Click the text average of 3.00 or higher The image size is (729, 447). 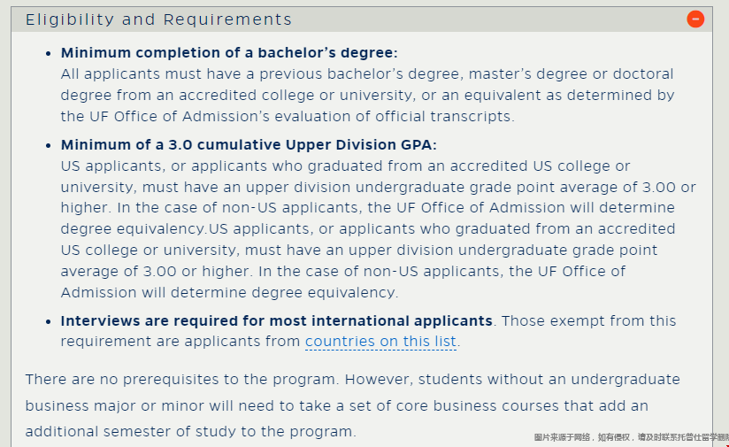156,271
